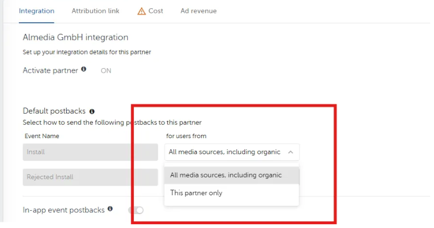Open the Ad revenue tab
The height and width of the screenshot is (228, 434).
point(198,11)
